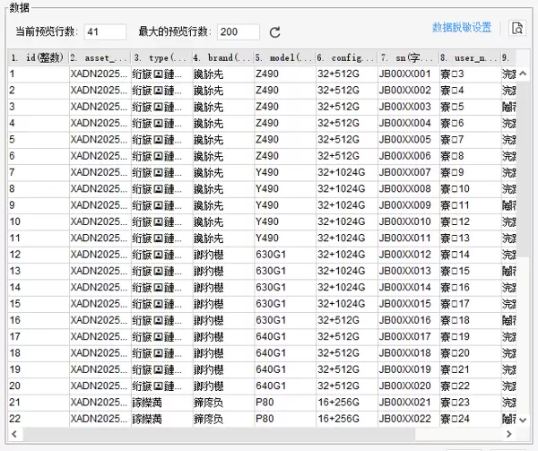The image size is (538, 451).
Task: Select the "3. type" column header
Action: [160, 58]
